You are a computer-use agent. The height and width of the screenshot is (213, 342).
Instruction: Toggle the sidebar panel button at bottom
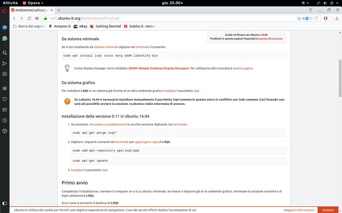tap(5, 203)
